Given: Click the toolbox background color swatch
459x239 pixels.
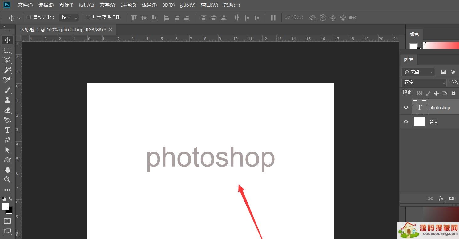Looking at the screenshot, I should tap(10, 211).
